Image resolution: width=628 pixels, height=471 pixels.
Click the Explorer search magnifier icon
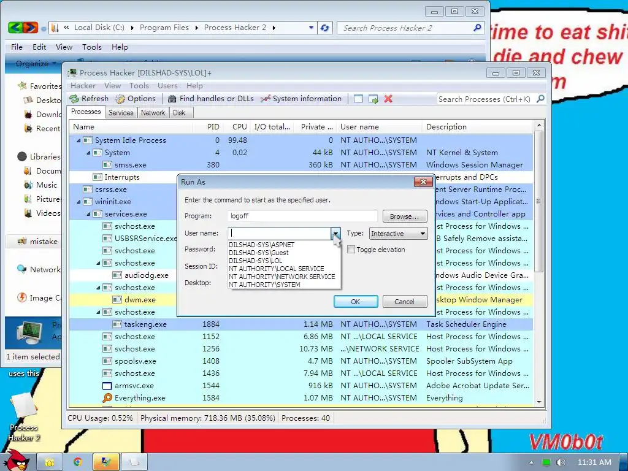(477, 28)
